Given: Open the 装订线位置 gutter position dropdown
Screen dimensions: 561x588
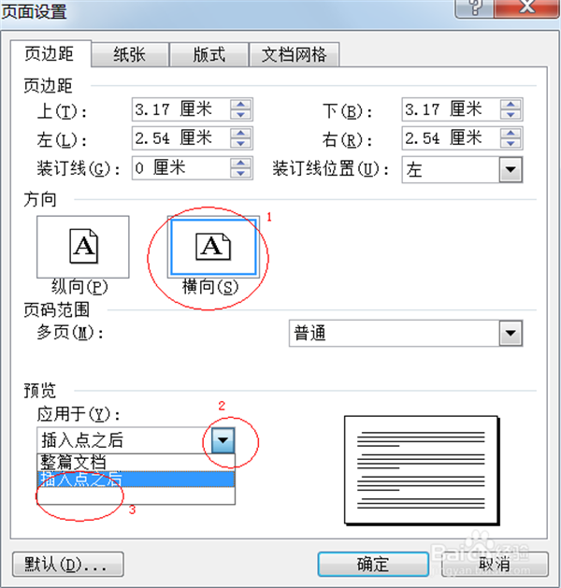Looking at the screenshot, I should coord(511,169).
